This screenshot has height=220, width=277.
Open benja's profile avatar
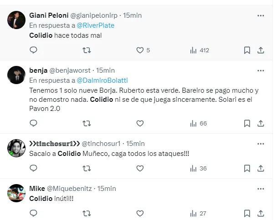16,75
